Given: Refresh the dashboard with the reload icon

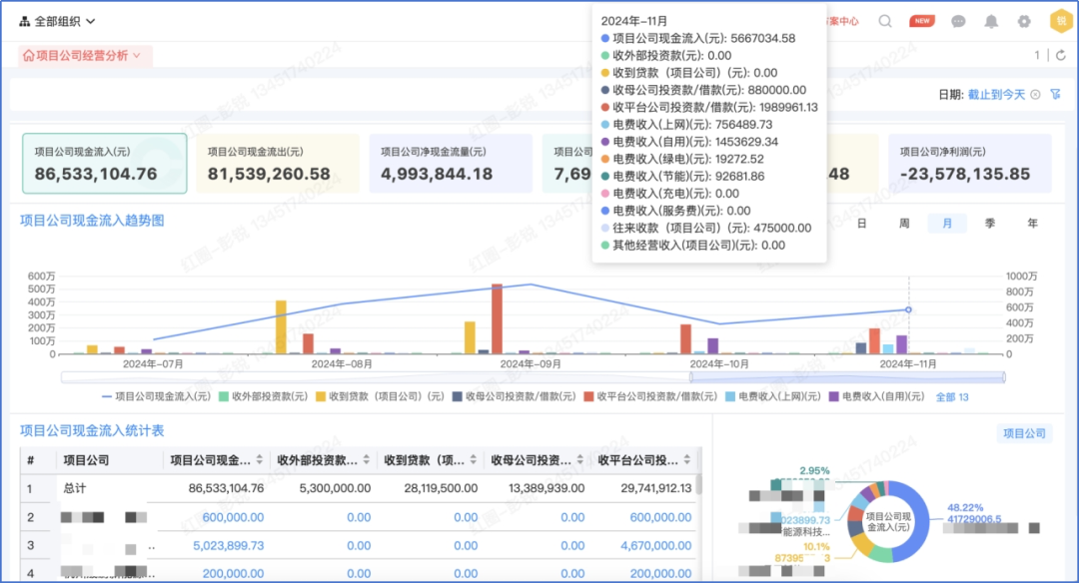Looking at the screenshot, I should [1061, 56].
